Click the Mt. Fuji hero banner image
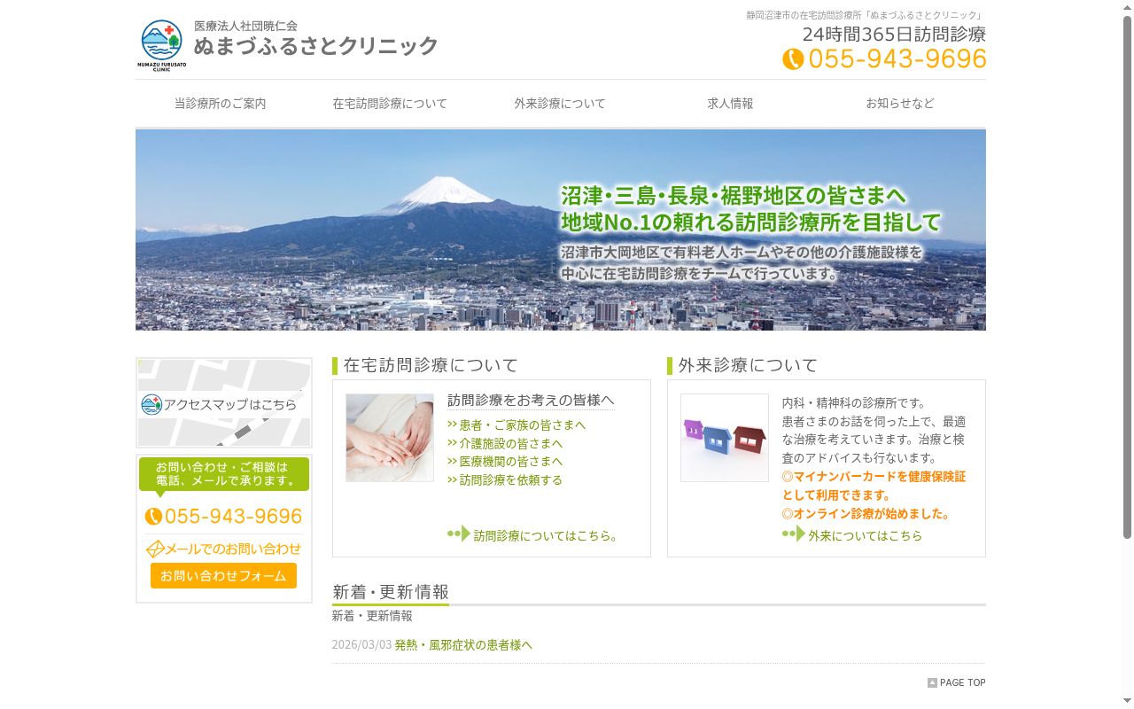This screenshot has width=1134, height=709. coord(561,230)
